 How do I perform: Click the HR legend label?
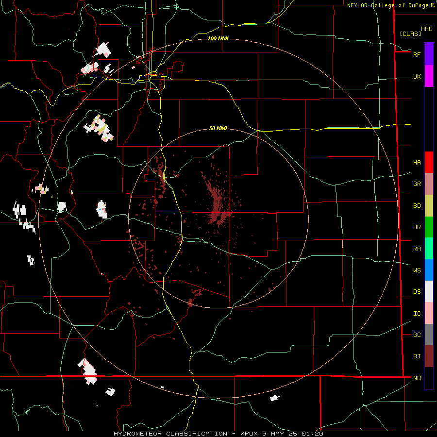417,227
